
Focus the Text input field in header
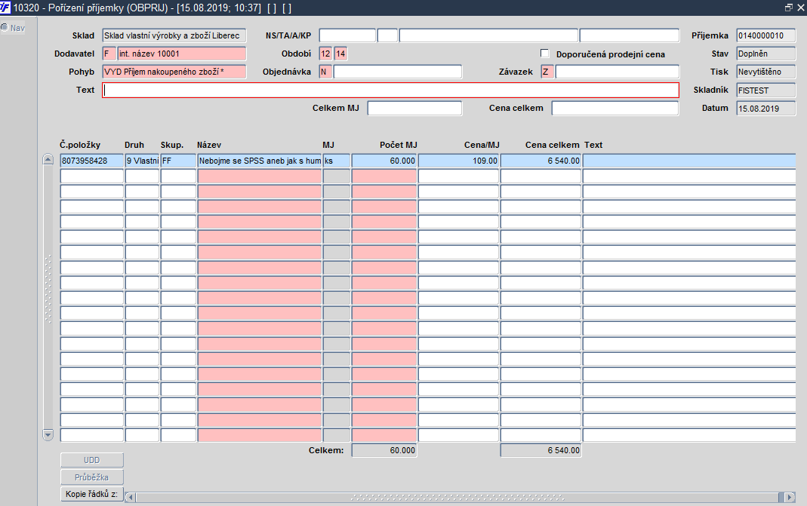[x=390, y=90]
